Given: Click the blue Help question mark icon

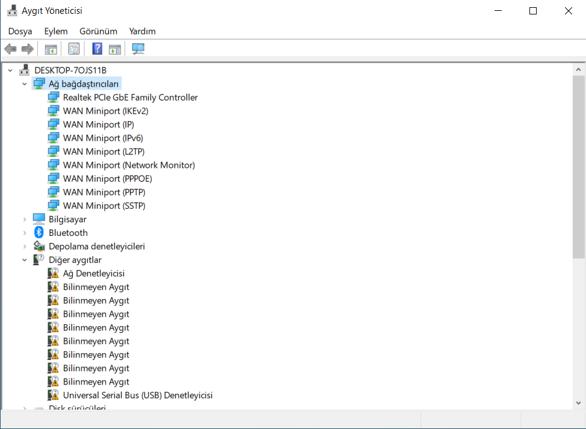Looking at the screenshot, I should click(x=97, y=49).
